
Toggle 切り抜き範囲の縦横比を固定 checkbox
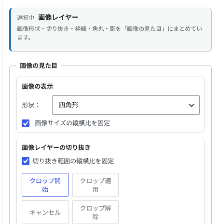(x=26, y=161)
